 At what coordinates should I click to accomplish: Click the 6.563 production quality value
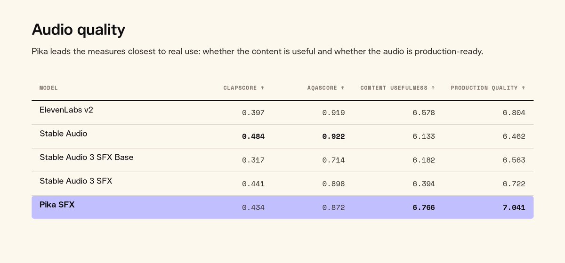pyautogui.click(x=514, y=160)
